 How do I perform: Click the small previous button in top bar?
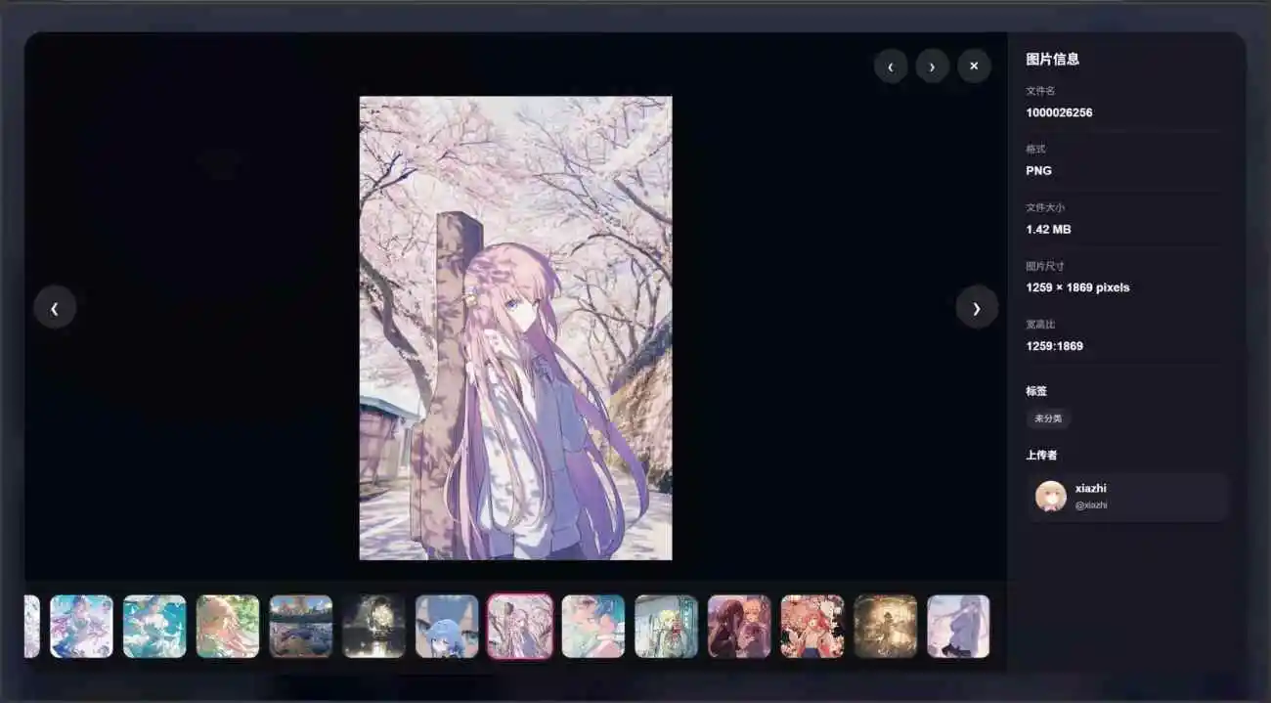tap(890, 66)
